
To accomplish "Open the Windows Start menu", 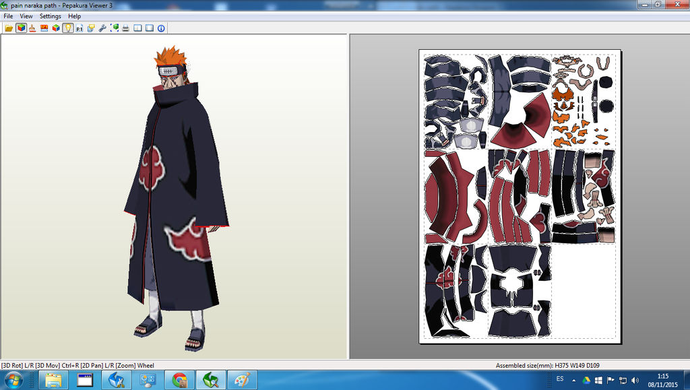I will [13, 380].
